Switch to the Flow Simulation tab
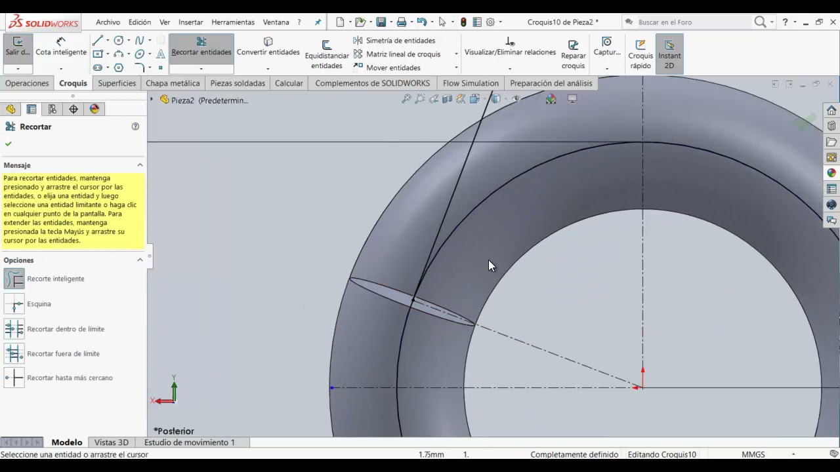The width and height of the screenshot is (840, 472). pyautogui.click(x=471, y=83)
